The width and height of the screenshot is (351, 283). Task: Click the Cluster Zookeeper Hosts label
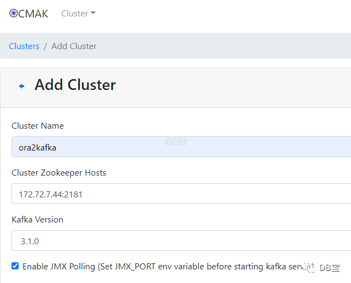point(59,173)
